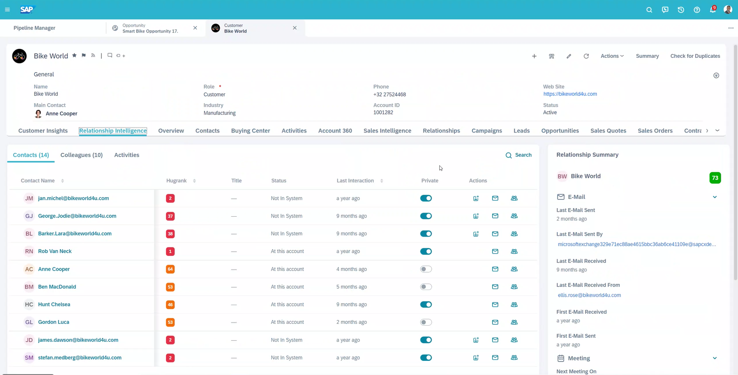Open ellis.rose@bikeworld4u.com link
Viewport: 738px width, 375px height.
tap(589, 295)
